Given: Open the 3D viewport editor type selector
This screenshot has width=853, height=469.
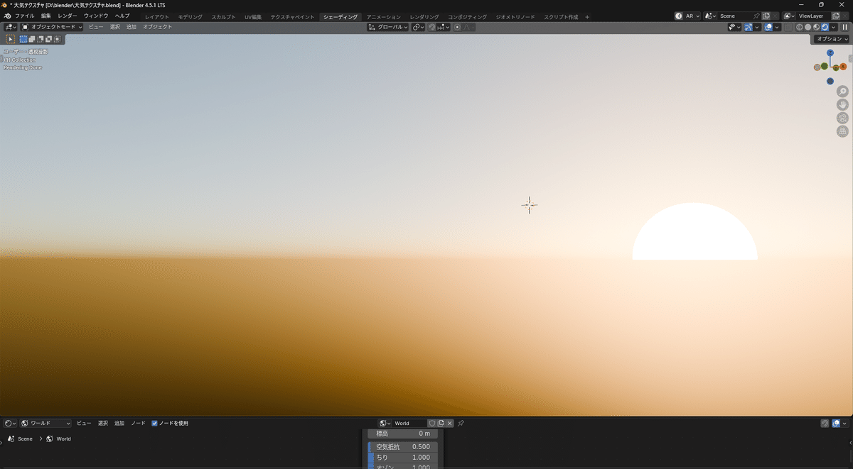Looking at the screenshot, I should pyautogui.click(x=10, y=27).
